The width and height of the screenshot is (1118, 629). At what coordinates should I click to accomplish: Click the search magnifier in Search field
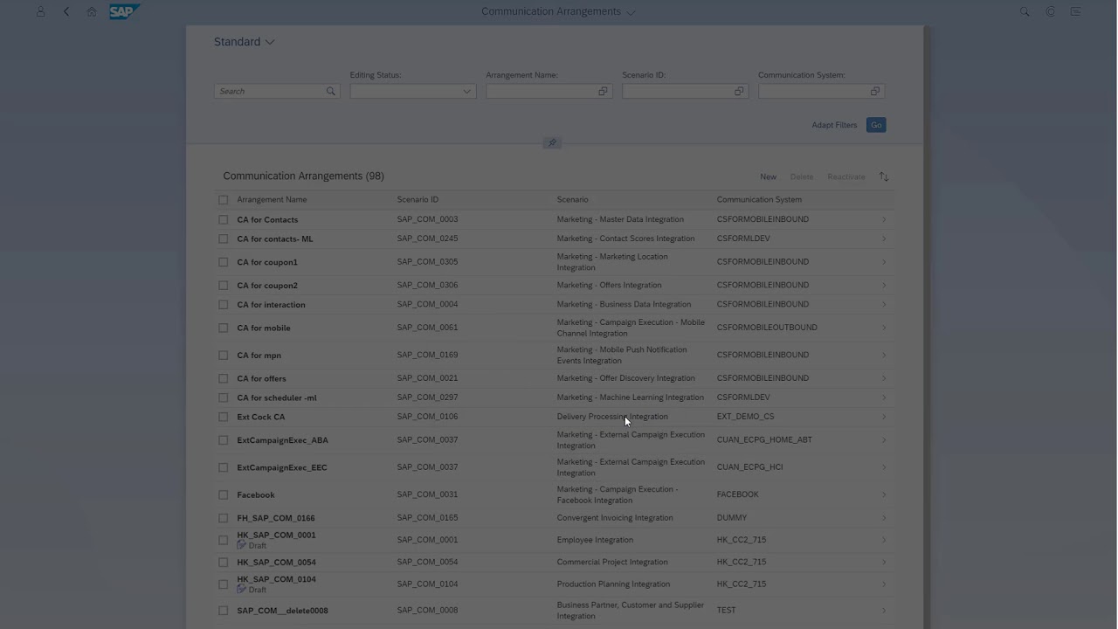[x=331, y=91]
